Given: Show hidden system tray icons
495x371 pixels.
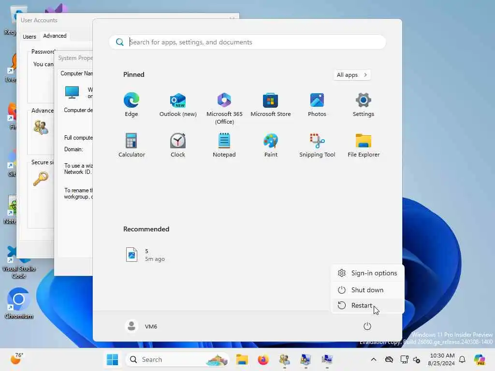Looking at the screenshot, I should 374,359.
